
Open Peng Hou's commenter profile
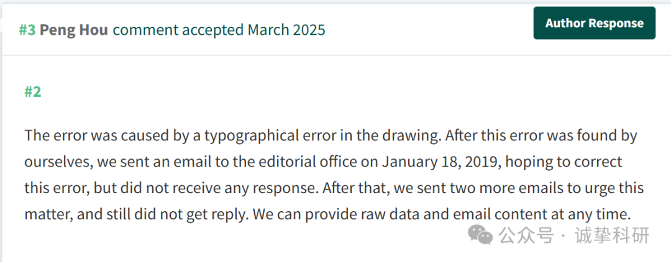tap(73, 30)
